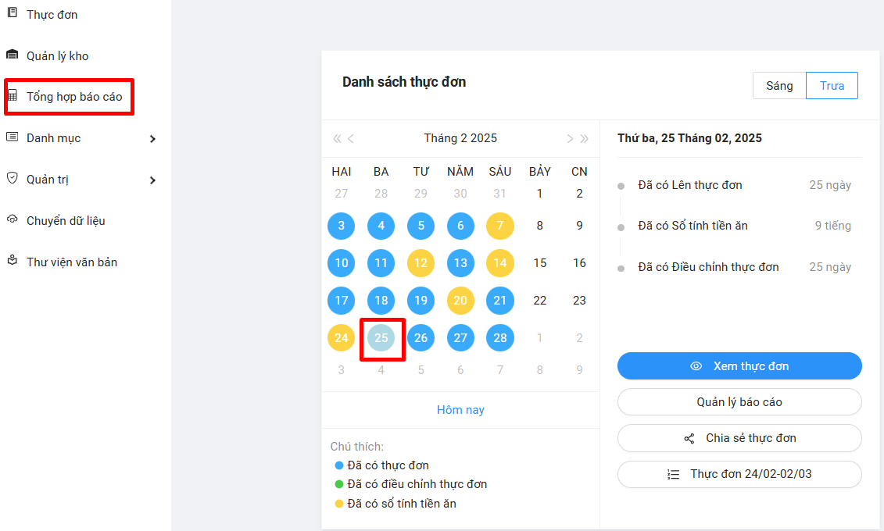Go to the previous month in calendar
The image size is (884, 531).
(x=351, y=139)
